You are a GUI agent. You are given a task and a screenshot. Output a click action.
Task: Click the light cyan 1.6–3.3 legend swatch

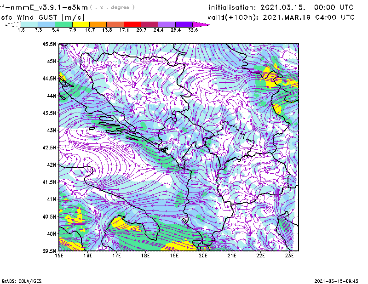point(29,24)
